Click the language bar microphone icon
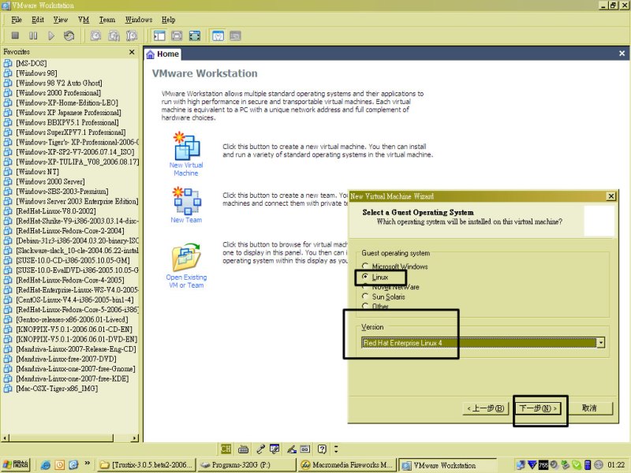 pyautogui.click(x=260, y=449)
